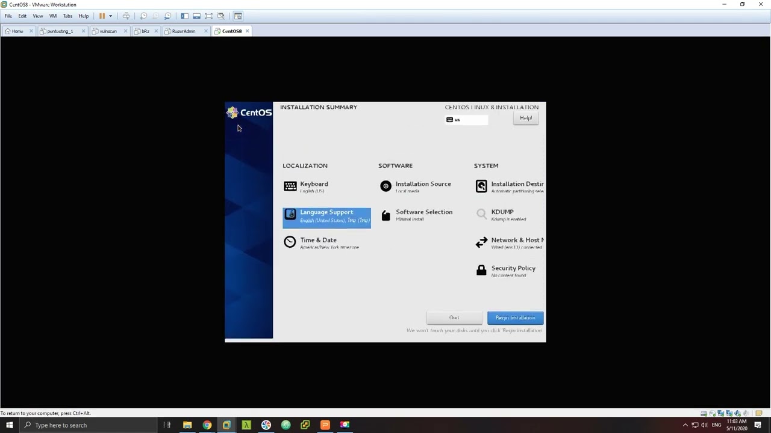
Task: Enter full screen mode from the toolbar
Action: pyautogui.click(x=208, y=16)
